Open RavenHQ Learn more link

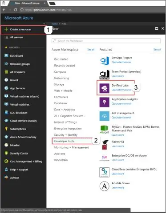point(118,146)
